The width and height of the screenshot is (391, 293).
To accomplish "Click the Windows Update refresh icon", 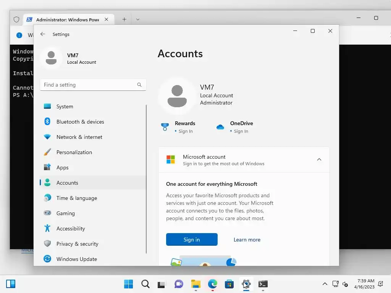I will 47,259.
